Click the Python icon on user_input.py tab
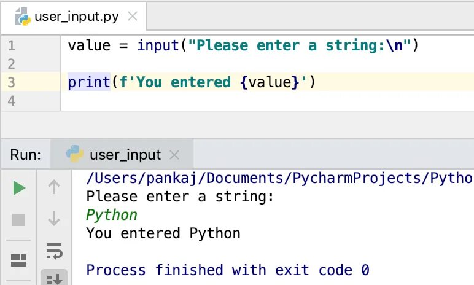The image size is (474, 285). [23, 17]
